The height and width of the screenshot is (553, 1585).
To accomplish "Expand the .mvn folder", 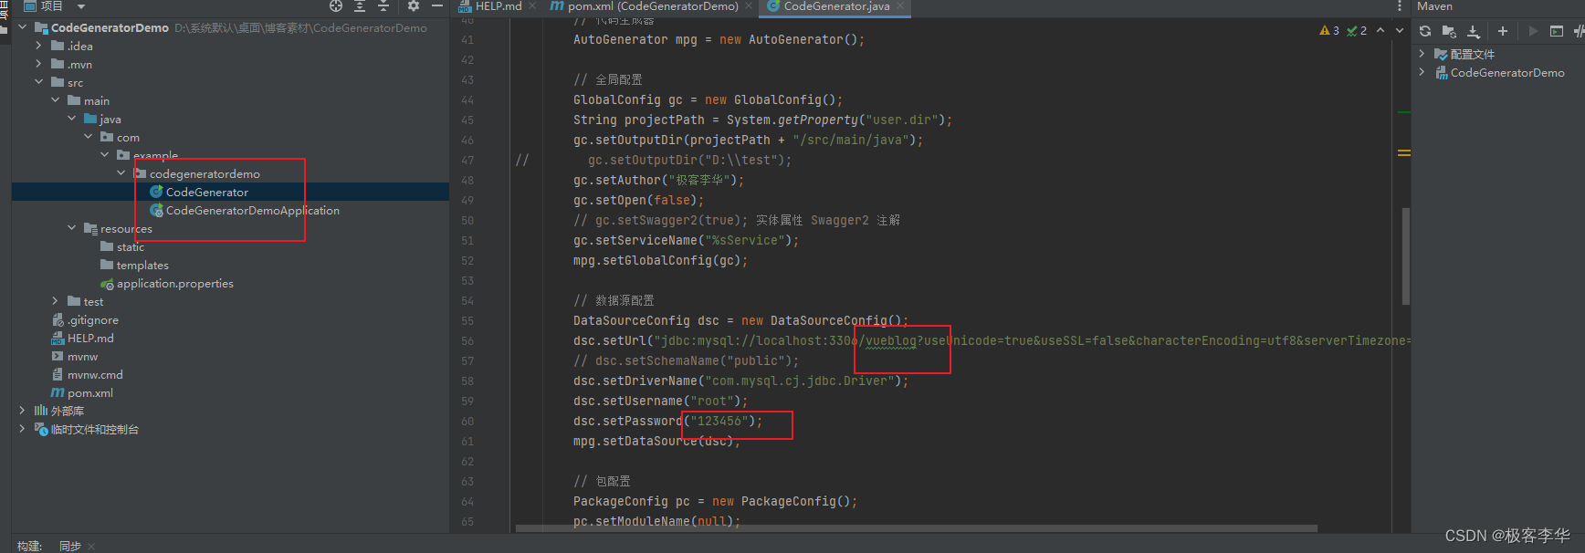I will (x=38, y=64).
